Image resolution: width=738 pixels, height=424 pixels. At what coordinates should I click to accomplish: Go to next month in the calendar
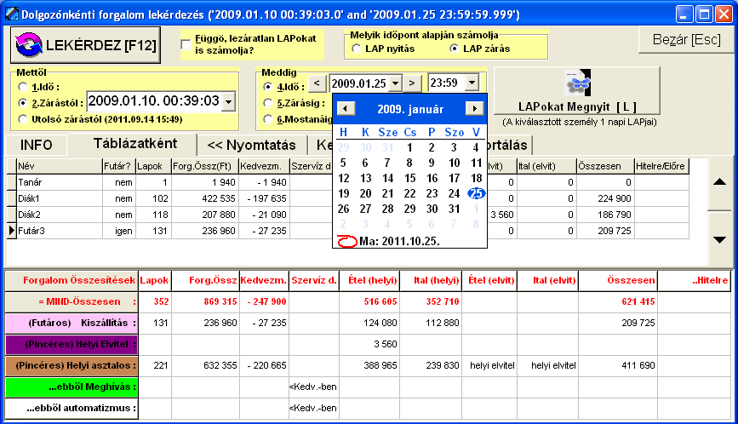[474, 109]
